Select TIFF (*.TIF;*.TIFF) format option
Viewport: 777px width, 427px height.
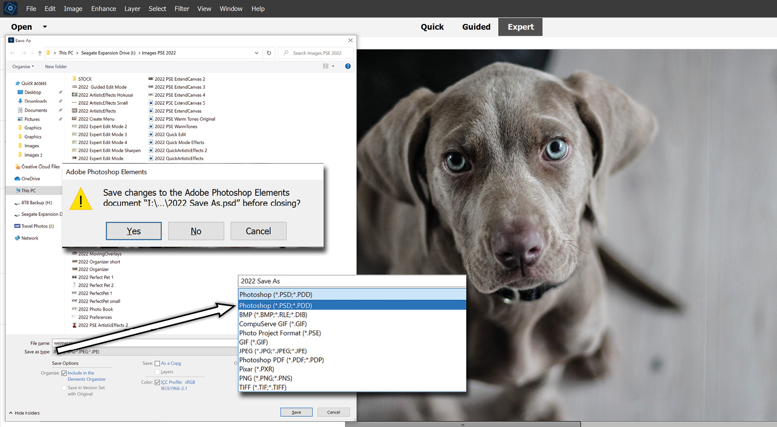[352, 387]
